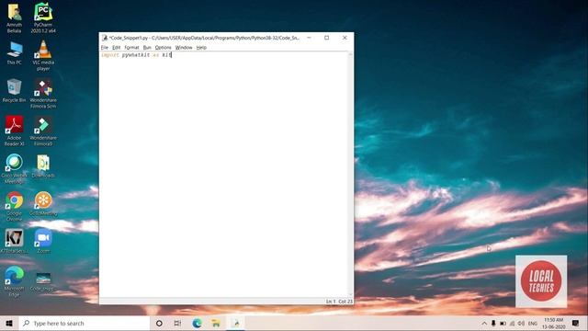Screen dimensions: 588x331
Task: Click the ENG language indicator
Action: [533, 323]
